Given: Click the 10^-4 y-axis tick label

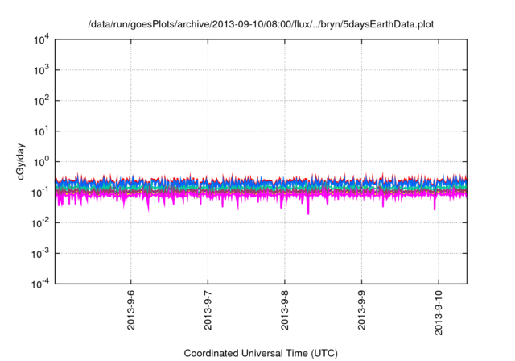Looking at the screenshot, I should point(41,284).
